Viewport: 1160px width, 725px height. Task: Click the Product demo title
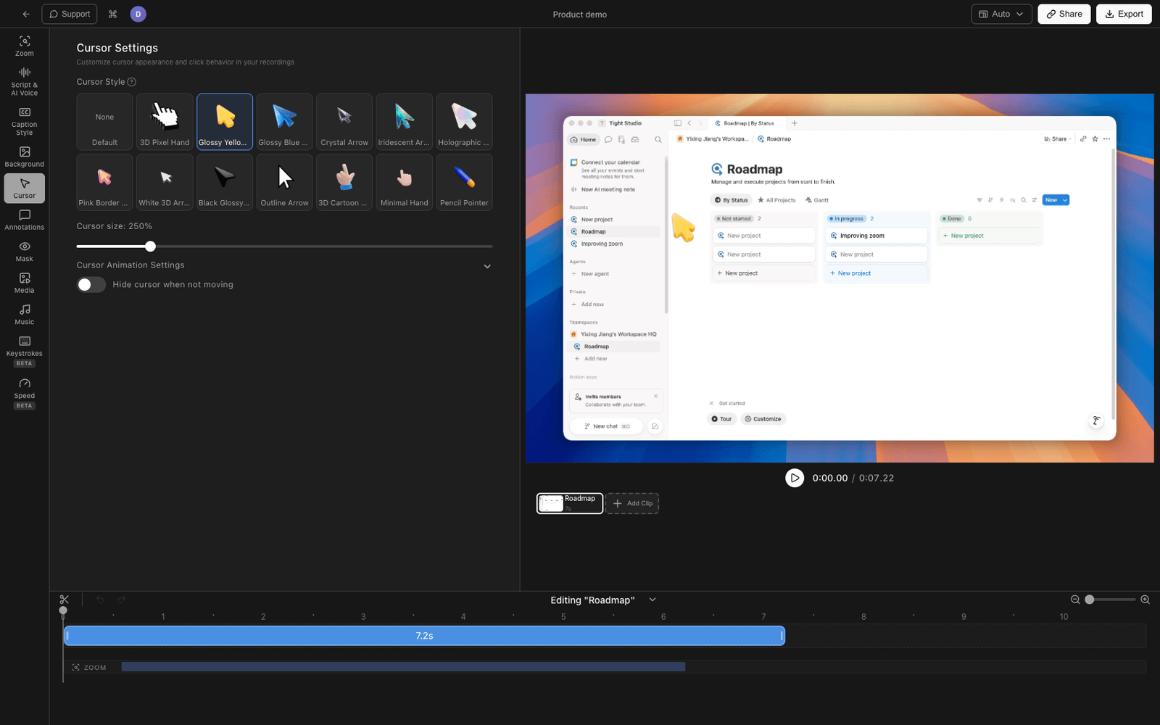(x=580, y=14)
